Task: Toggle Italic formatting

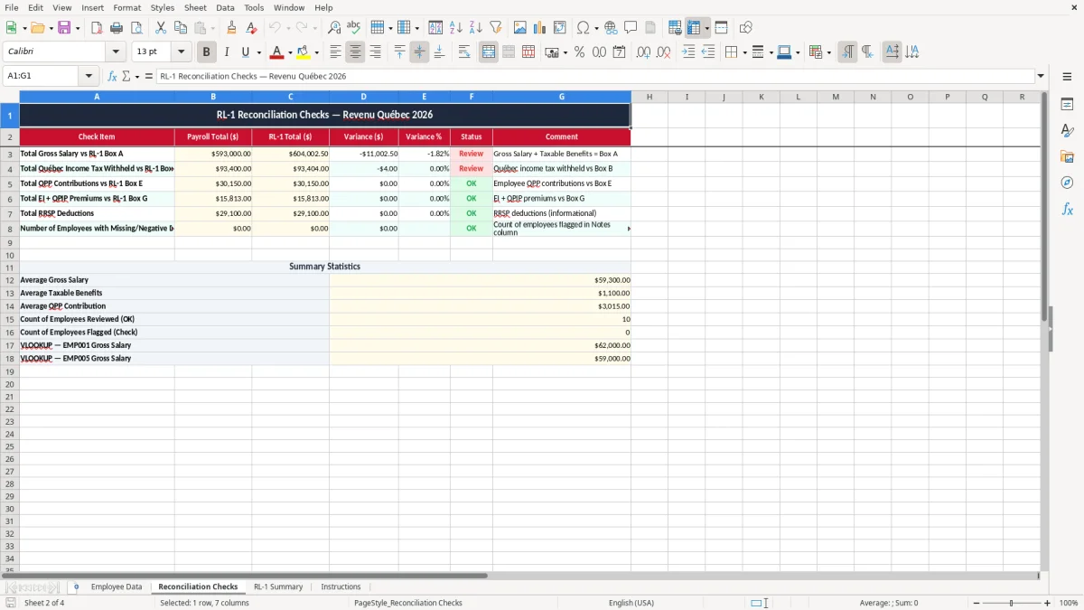Action: (x=226, y=52)
